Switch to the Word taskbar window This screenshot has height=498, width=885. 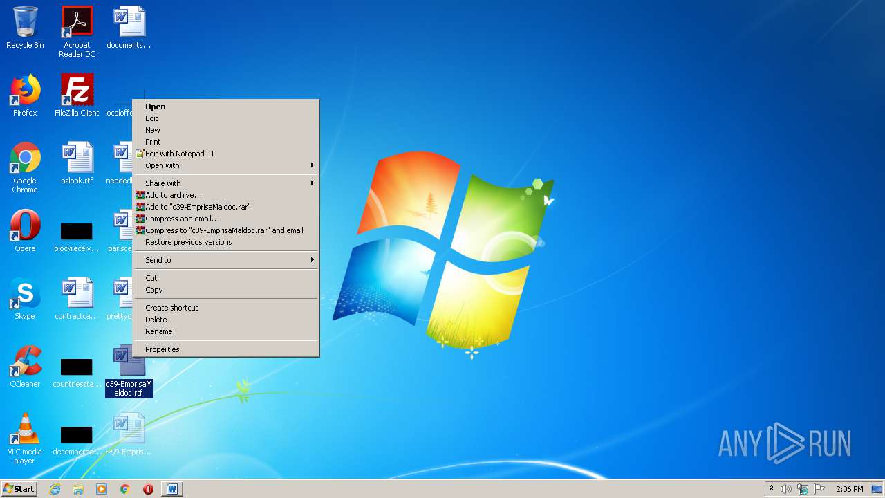tap(172, 489)
